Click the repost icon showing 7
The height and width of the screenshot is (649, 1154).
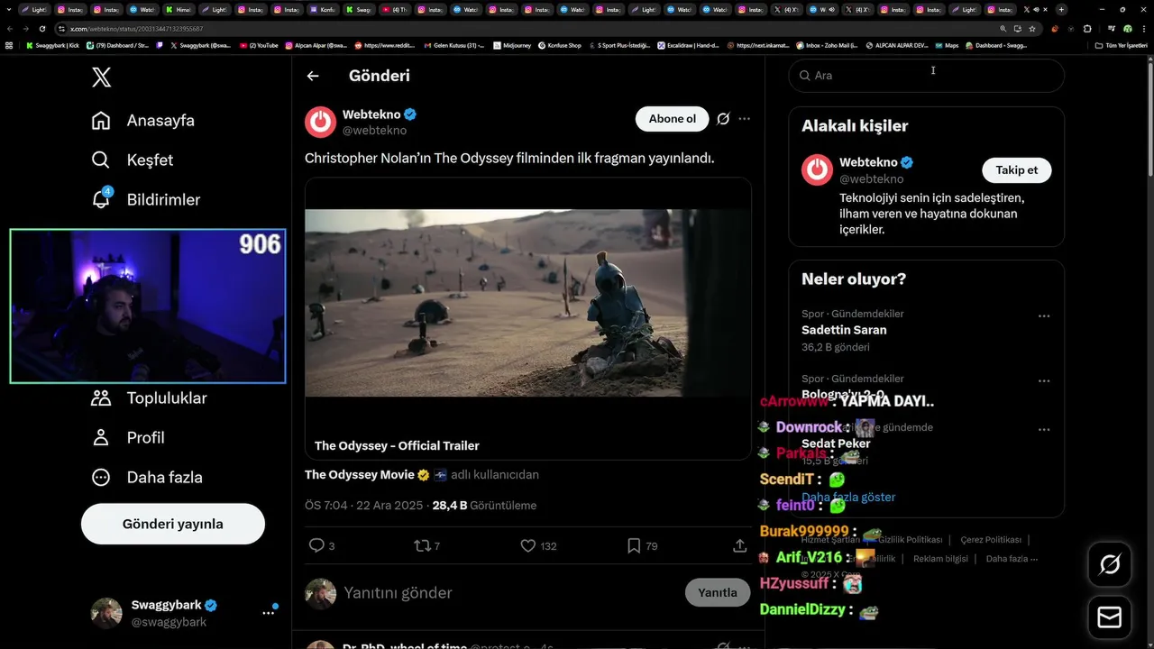(421, 545)
